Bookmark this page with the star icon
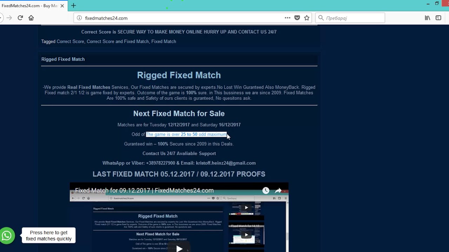The image size is (449, 252). point(307,18)
